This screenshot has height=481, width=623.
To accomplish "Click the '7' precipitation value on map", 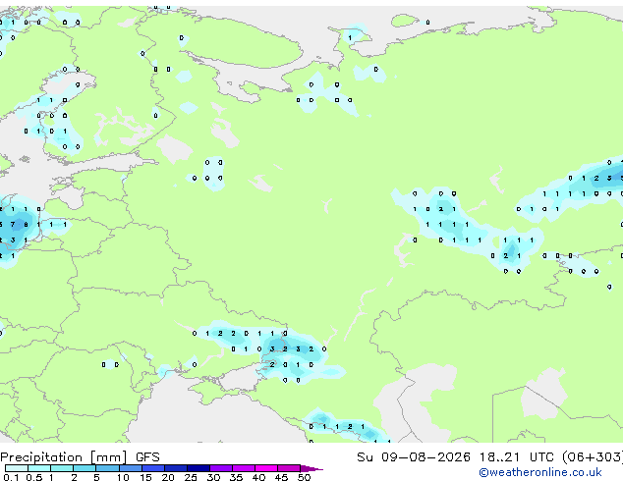I will coord(13,225).
